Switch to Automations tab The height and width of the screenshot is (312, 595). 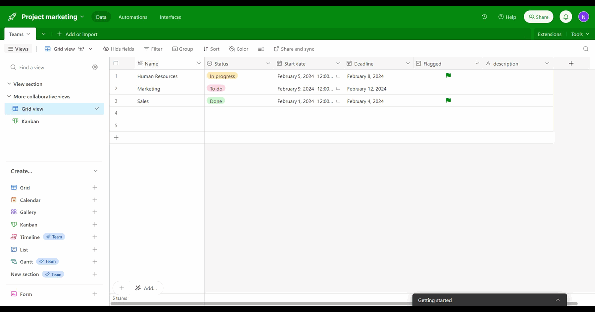133,17
